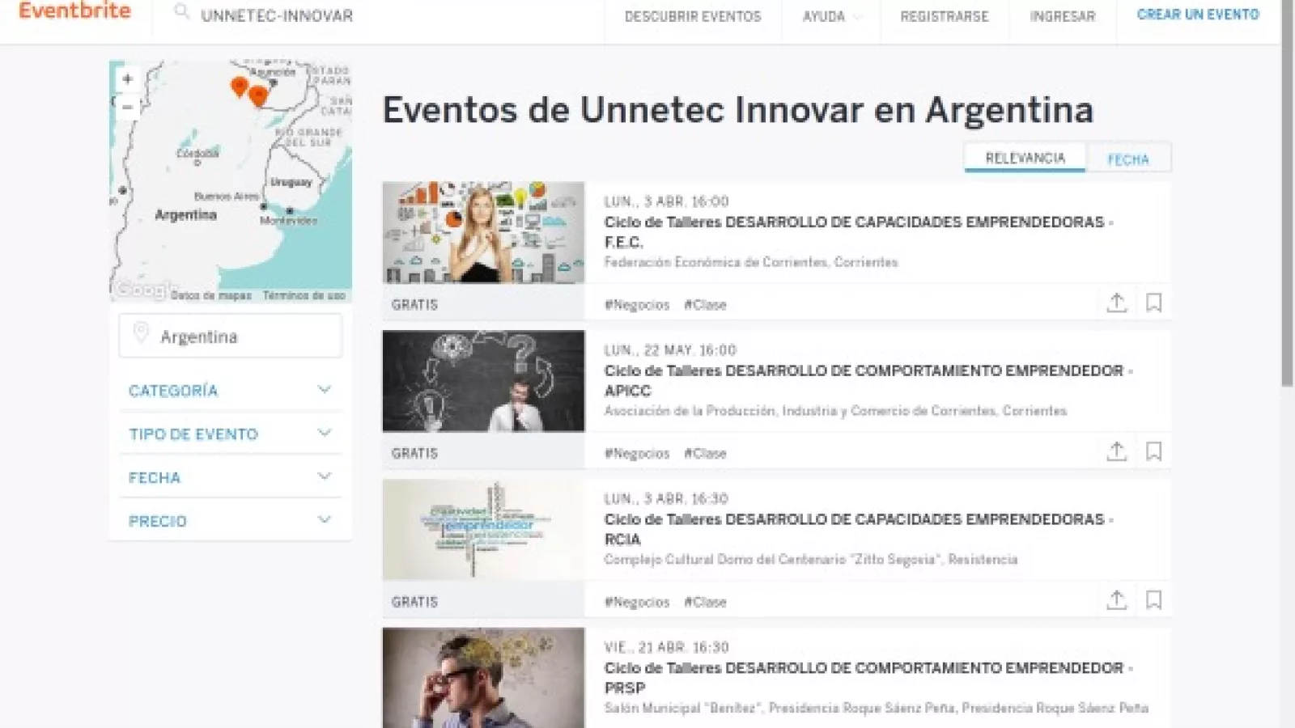Click the Eventbrite logo

[x=74, y=11]
